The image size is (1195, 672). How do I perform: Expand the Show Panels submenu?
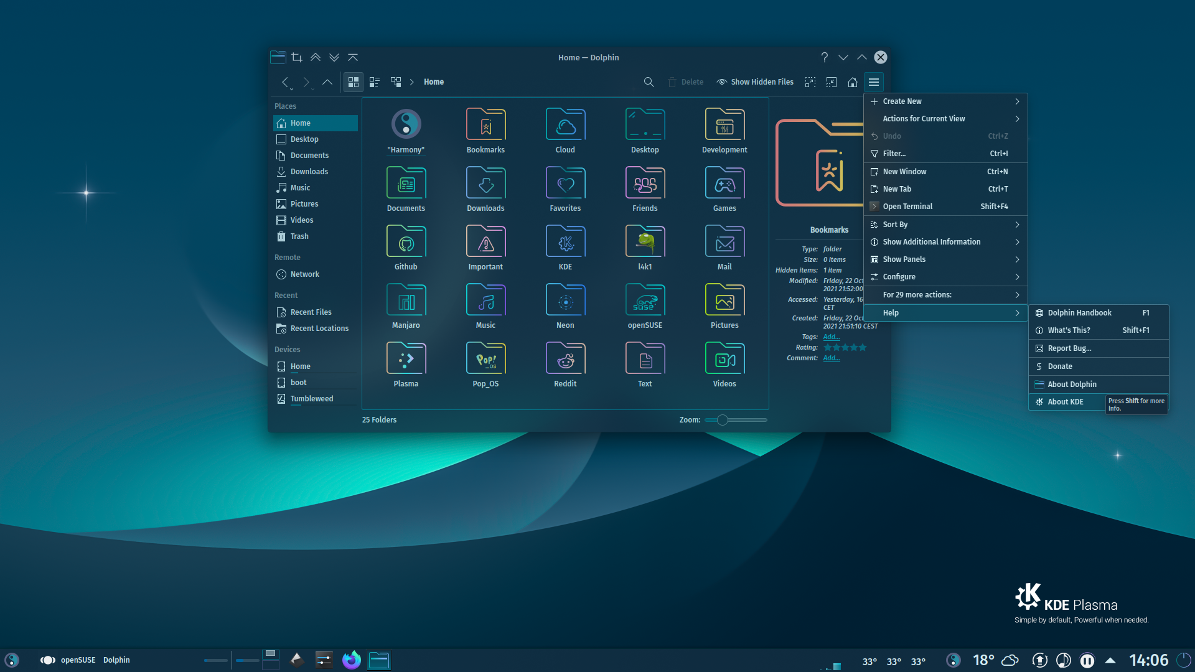coord(945,259)
